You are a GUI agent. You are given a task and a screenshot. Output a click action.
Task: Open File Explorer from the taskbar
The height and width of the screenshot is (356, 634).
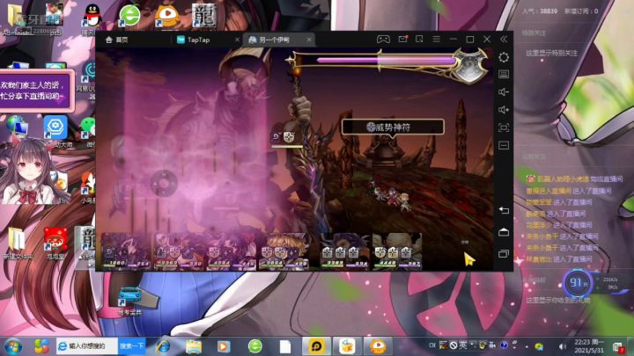[194, 346]
